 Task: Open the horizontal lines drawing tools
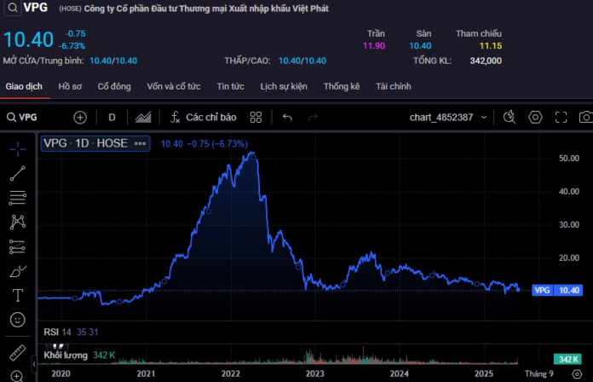click(x=18, y=198)
